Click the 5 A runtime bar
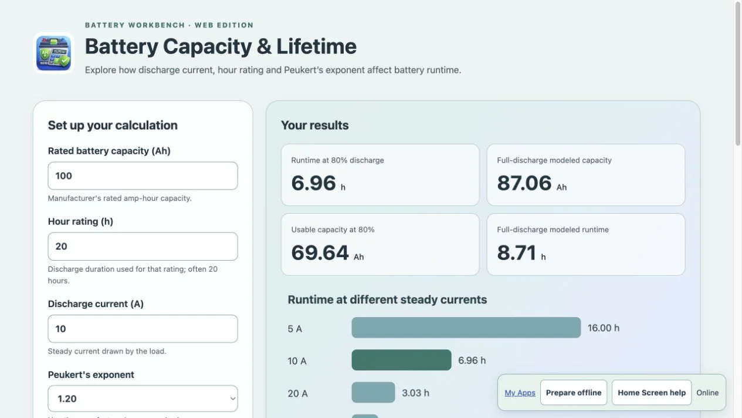Screen dimensions: 742x418 (x=466, y=328)
